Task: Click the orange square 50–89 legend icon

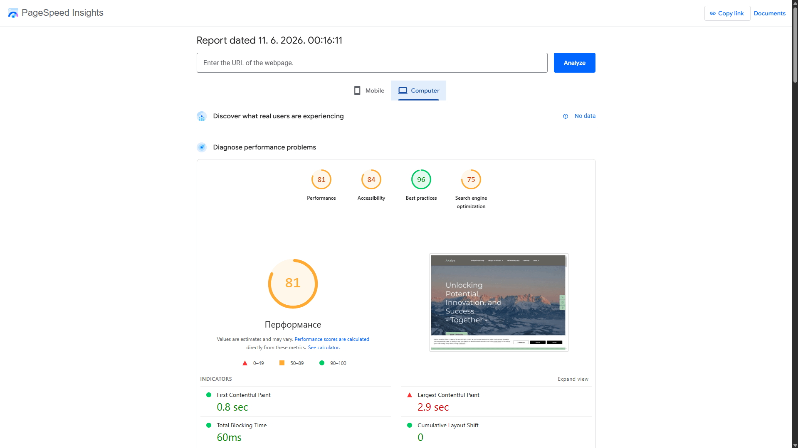Action: [282, 363]
